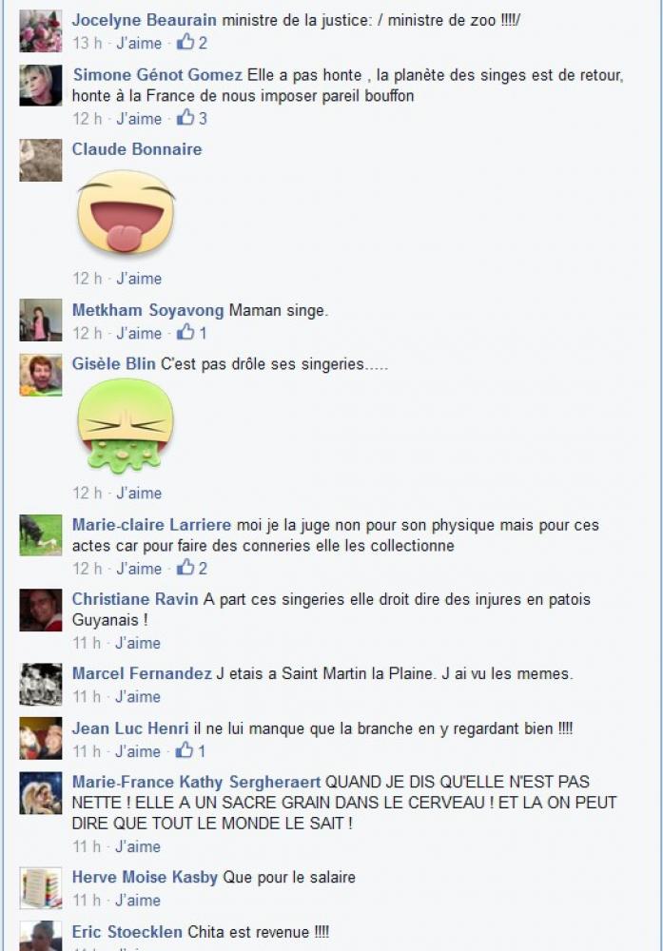The height and width of the screenshot is (951, 663).
Task: Like Christiane Ravin's comment via J'aime
Action: [138, 643]
